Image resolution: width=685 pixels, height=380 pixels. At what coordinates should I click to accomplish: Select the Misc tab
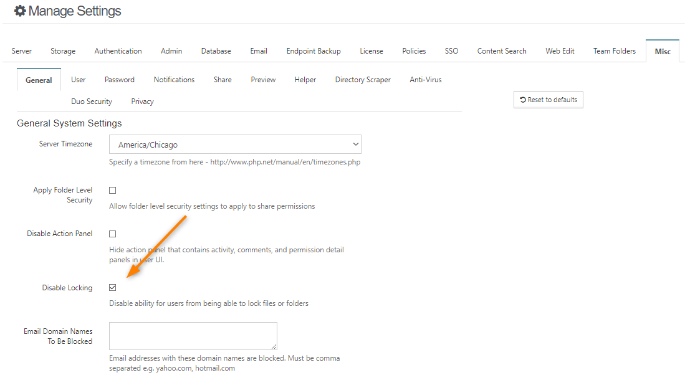[x=663, y=52]
